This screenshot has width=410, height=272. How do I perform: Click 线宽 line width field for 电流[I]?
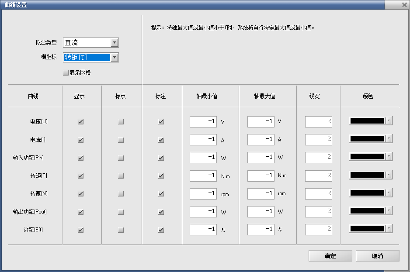pyautogui.click(x=318, y=140)
